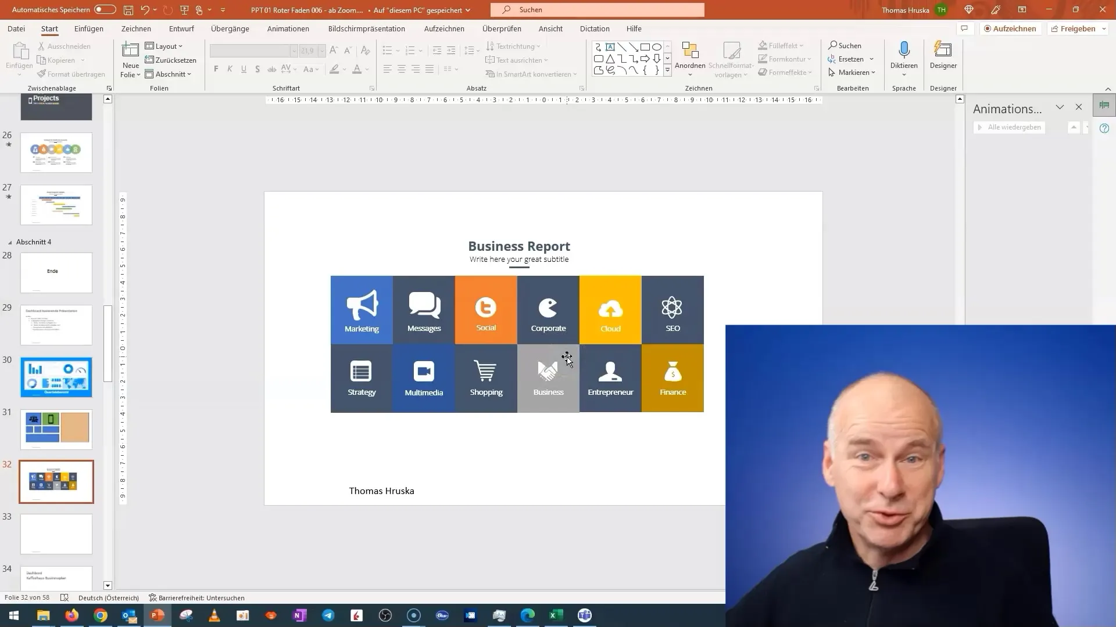Viewport: 1116px width, 627px height.
Task: Select the Übergänge ribbon tab
Action: click(230, 28)
